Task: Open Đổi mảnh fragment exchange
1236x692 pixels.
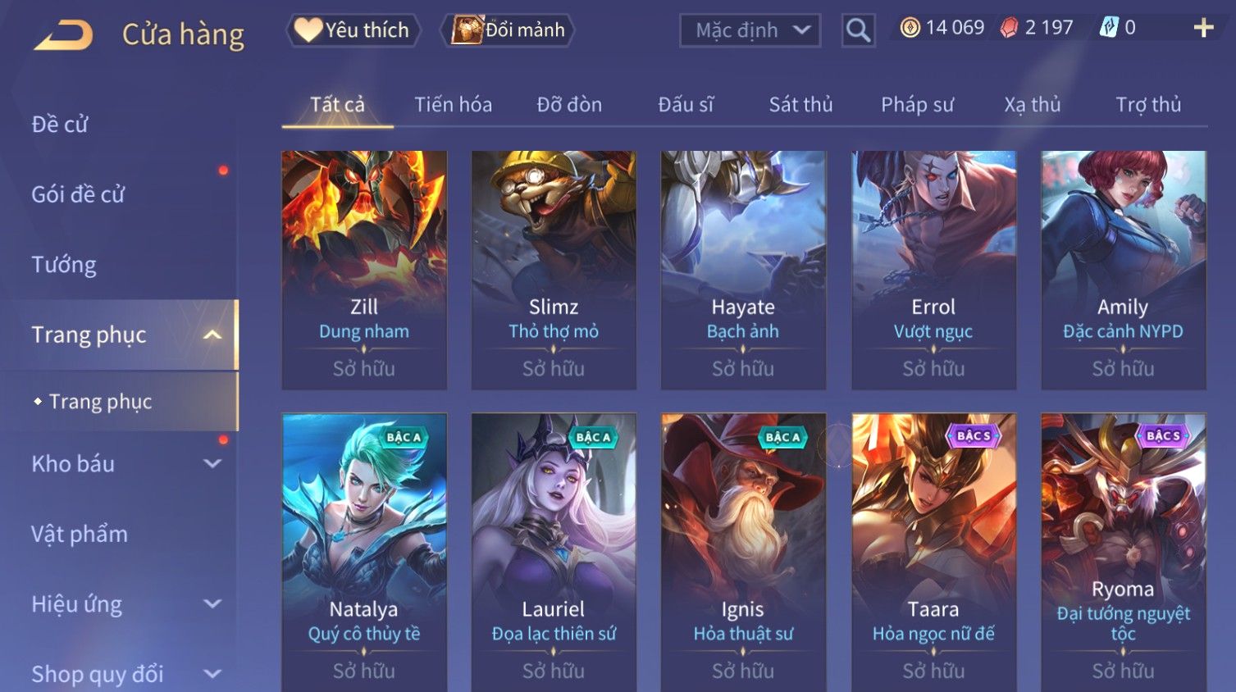Action: [x=508, y=30]
